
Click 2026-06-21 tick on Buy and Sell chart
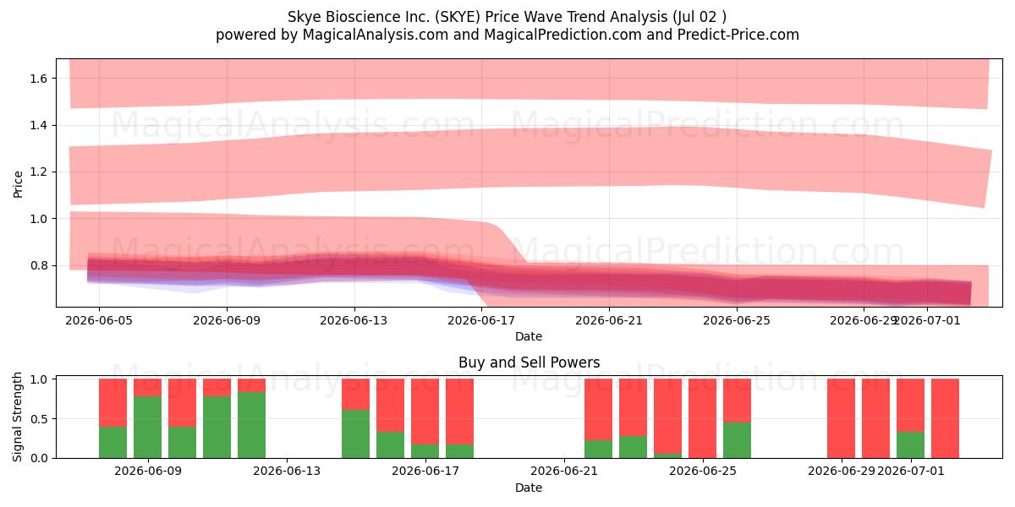click(563, 472)
